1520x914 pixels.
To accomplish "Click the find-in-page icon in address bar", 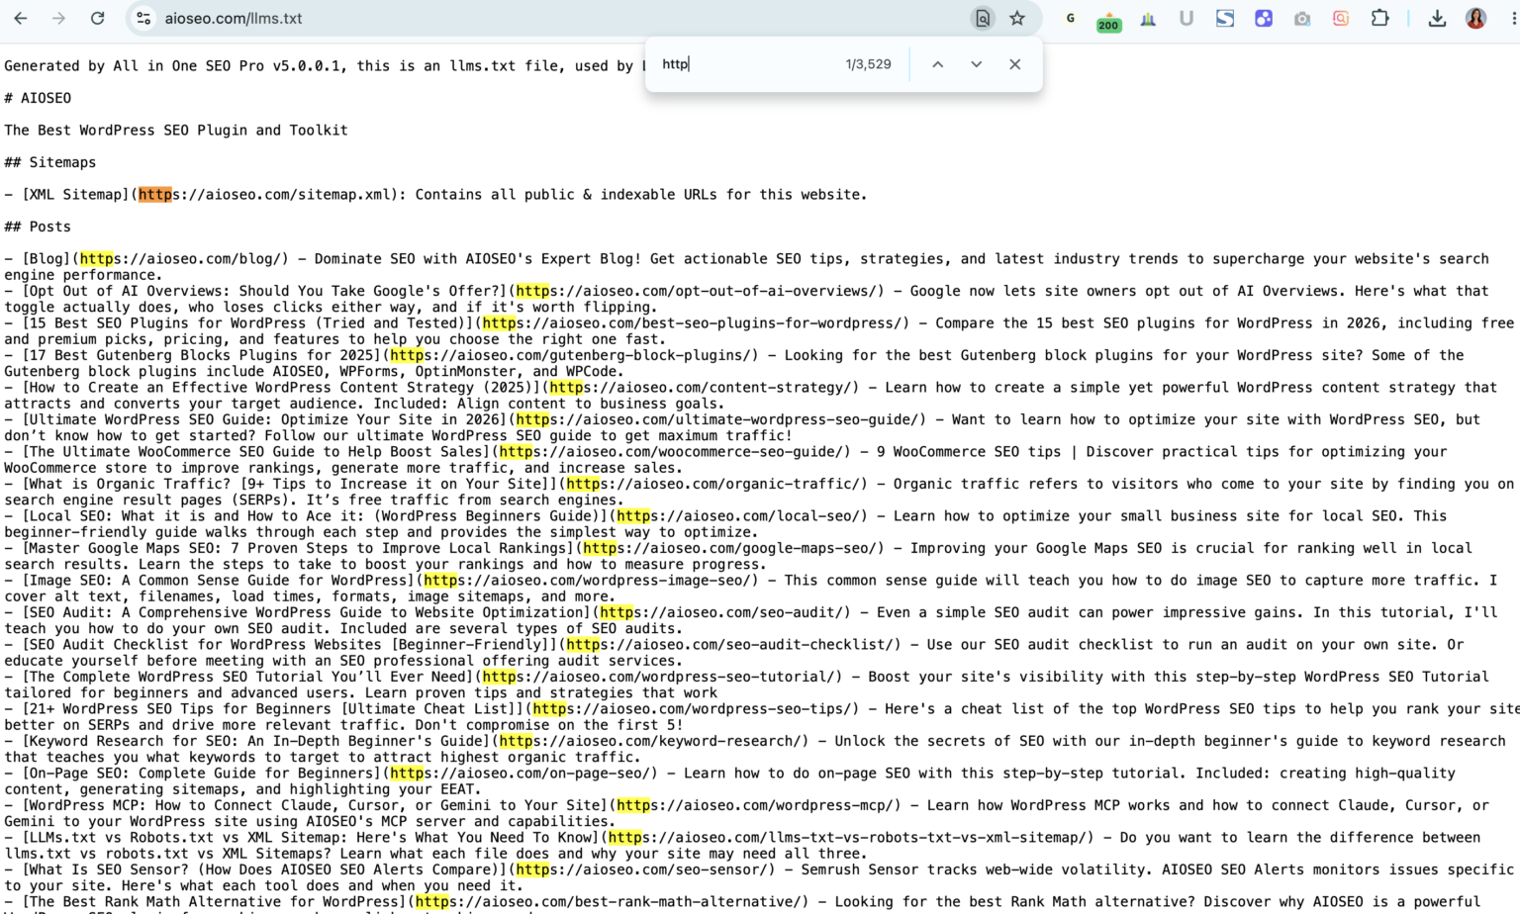I will [x=983, y=18].
